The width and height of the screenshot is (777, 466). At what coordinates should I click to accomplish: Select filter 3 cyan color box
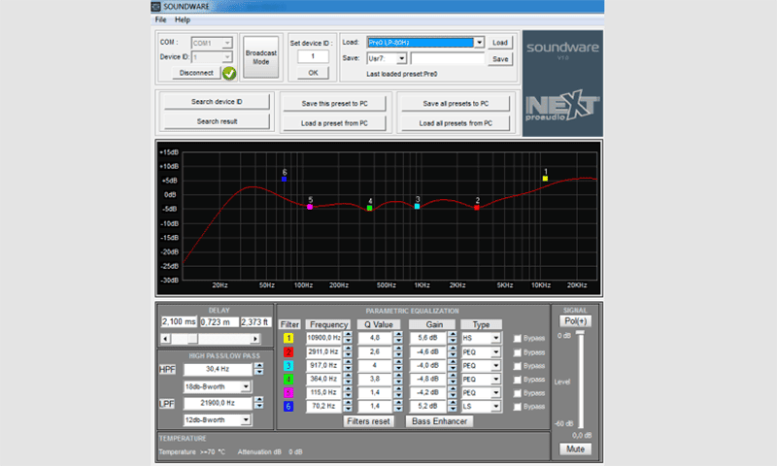click(287, 365)
